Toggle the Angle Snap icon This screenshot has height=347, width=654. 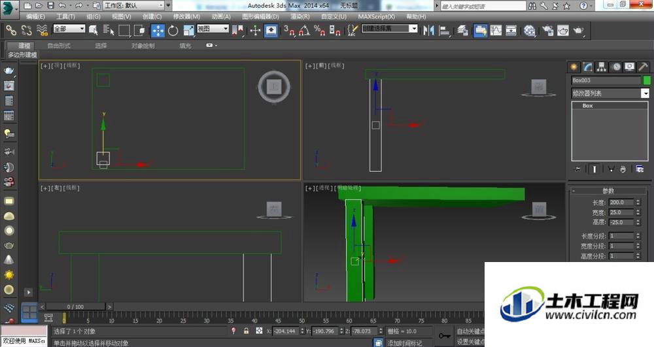coord(305,31)
